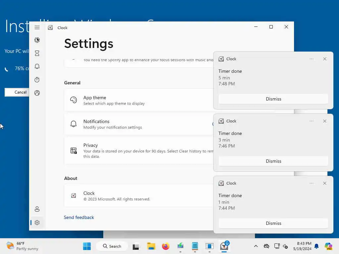Click the General section label

[72, 83]
